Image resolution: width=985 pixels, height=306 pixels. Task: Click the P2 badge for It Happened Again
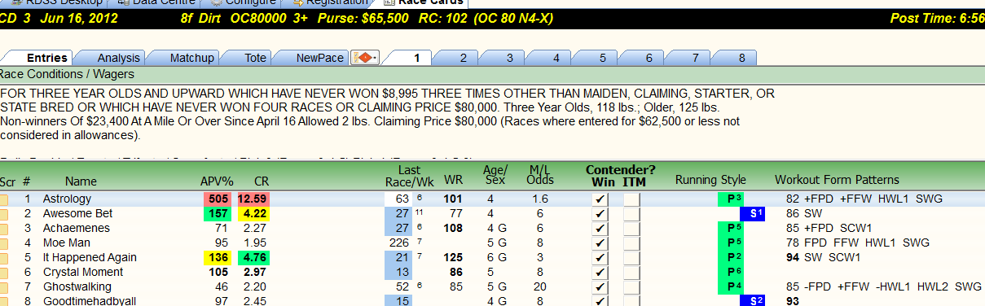point(730,257)
